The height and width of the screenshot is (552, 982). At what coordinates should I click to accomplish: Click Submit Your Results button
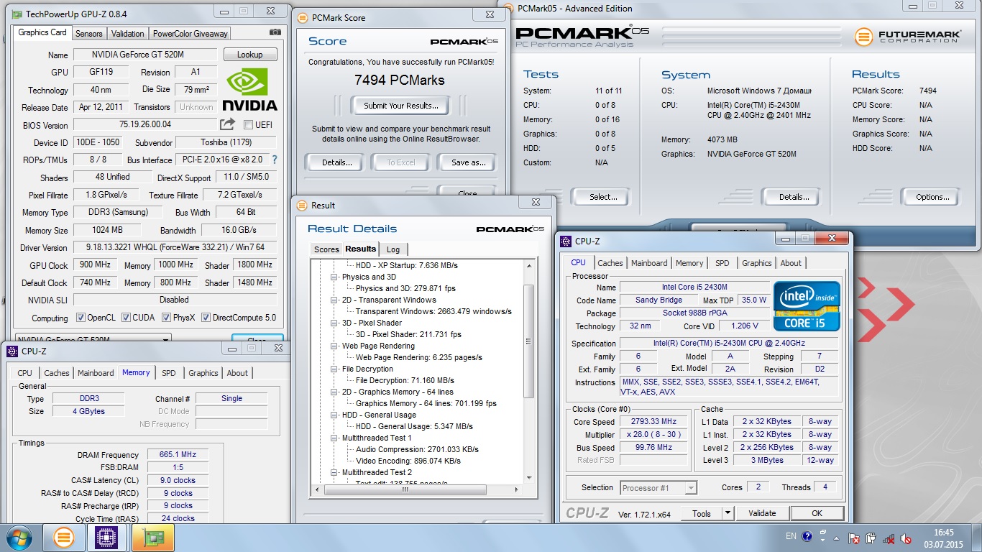(x=400, y=106)
